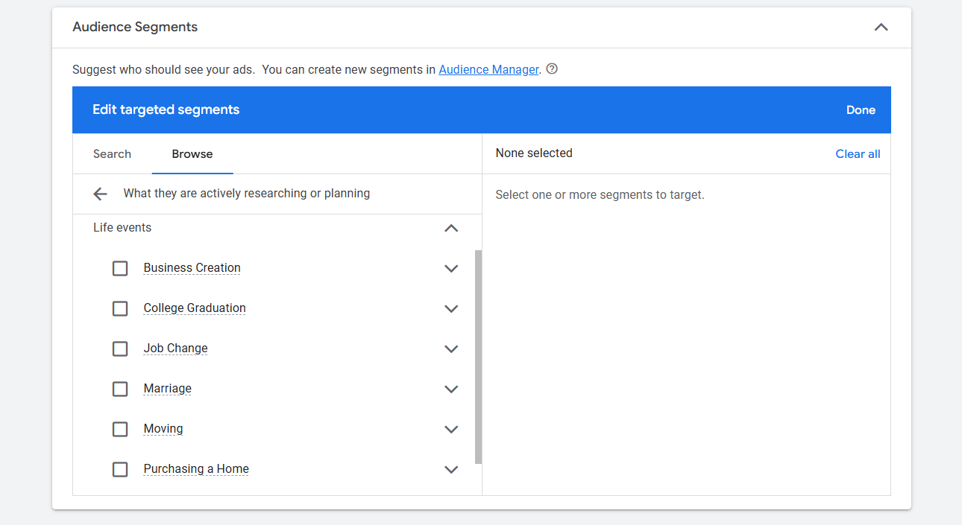This screenshot has width=962, height=525.
Task: Collapse the Life events section
Action: click(451, 228)
